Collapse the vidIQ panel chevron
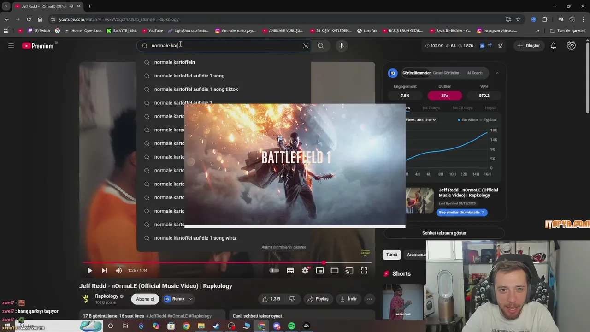The image size is (590, 332). (x=497, y=73)
